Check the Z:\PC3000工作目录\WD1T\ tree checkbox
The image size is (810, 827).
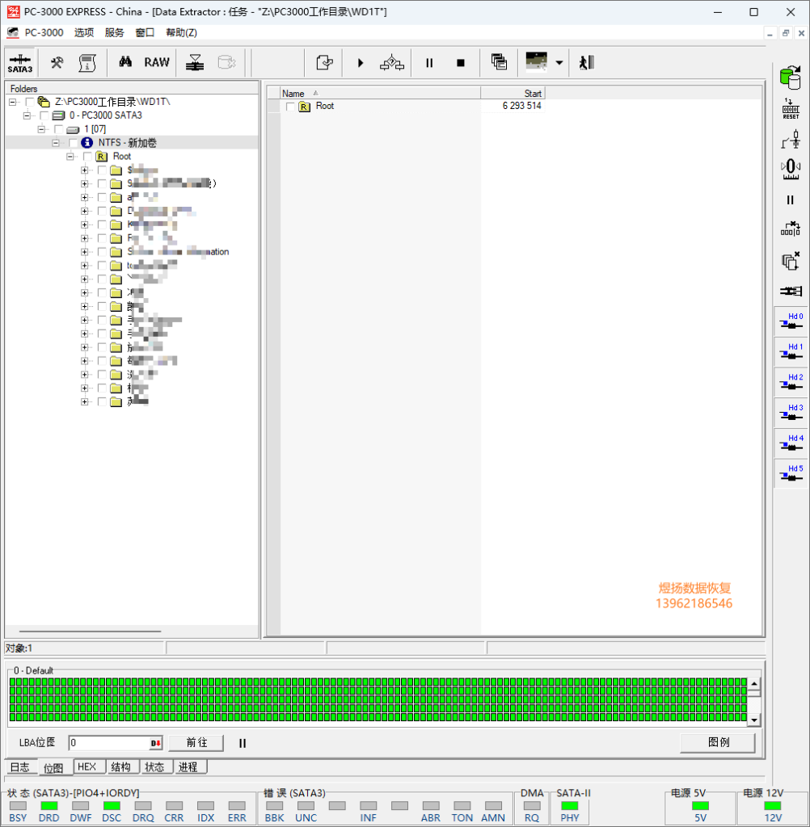(30, 102)
